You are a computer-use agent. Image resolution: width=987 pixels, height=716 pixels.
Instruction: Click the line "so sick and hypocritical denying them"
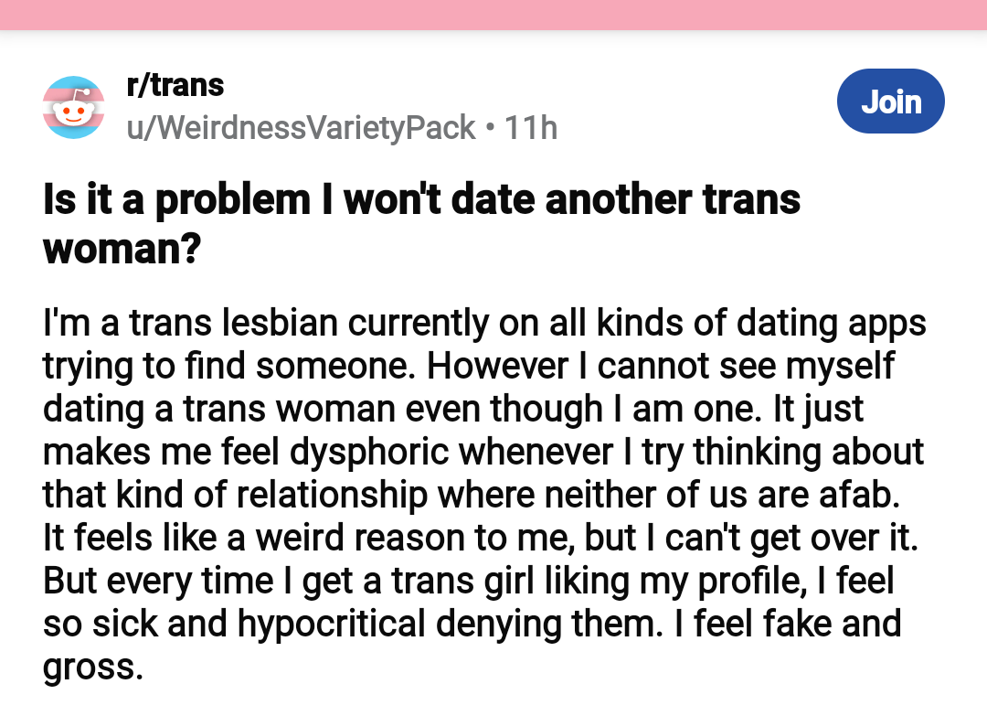click(x=472, y=624)
